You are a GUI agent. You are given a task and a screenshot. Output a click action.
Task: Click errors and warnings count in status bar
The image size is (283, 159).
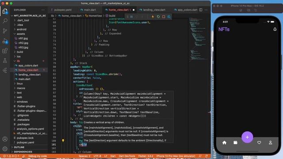[11, 156]
